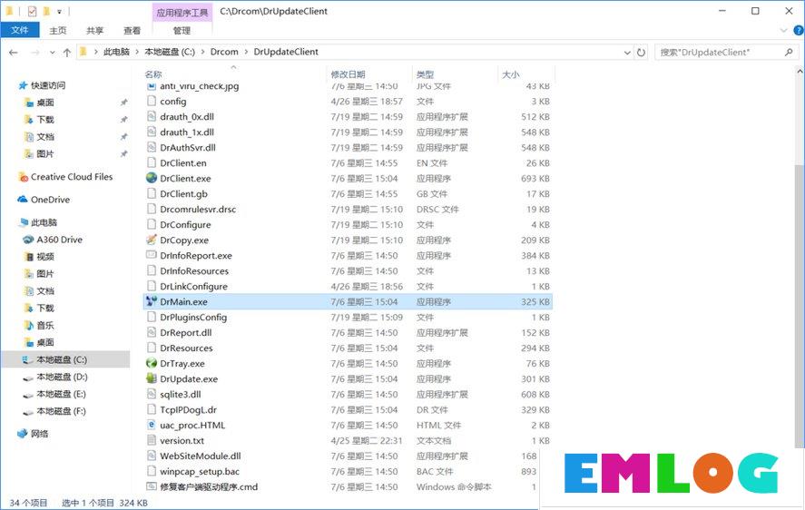
Task: Open 网络 in navigation pane
Action: 33,434
